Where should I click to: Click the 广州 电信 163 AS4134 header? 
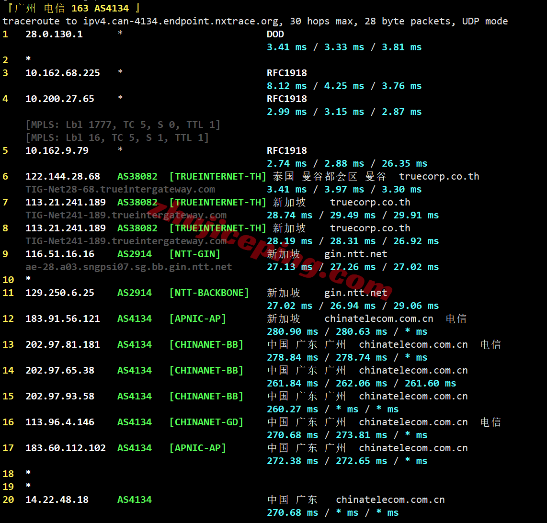pos(74,8)
